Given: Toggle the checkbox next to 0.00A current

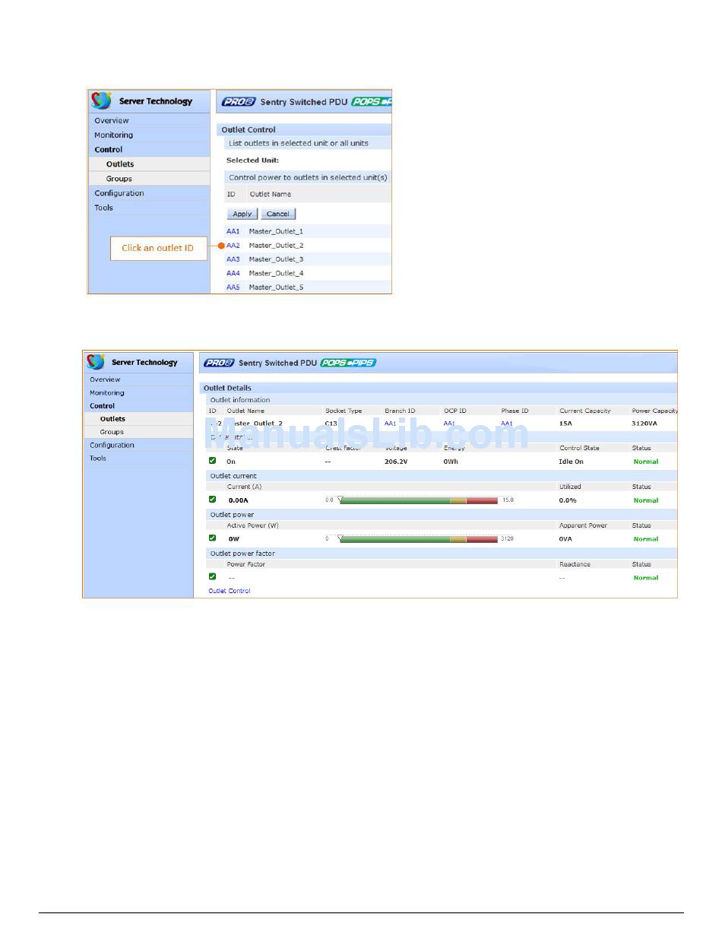Looking at the screenshot, I should [x=213, y=500].
